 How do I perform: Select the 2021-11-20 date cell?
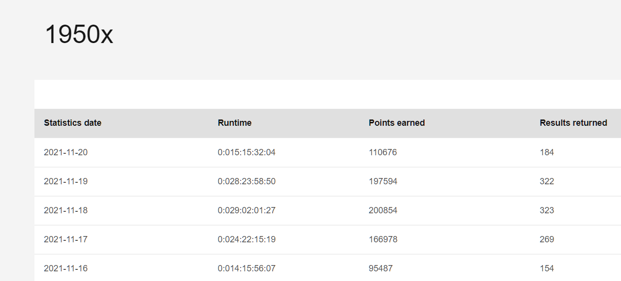point(66,152)
